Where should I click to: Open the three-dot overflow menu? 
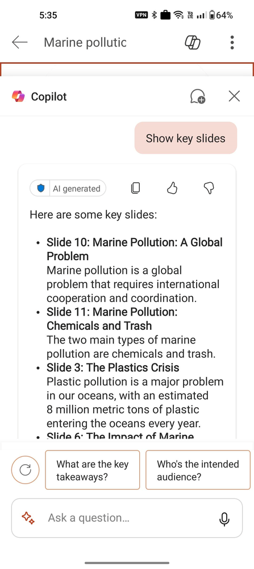232,43
